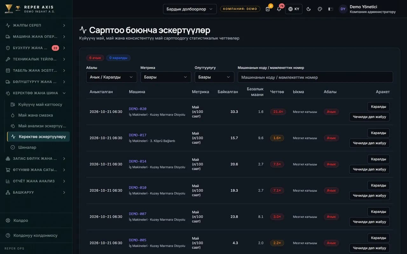Focus the machine code / plate number search field
The width and height of the screenshot is (407, 254).
(315, 77)
